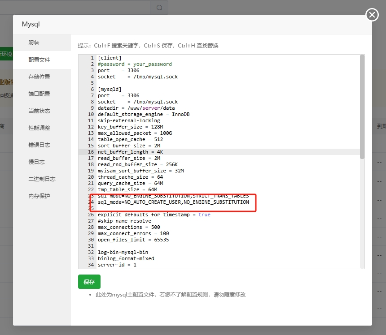
Task: Click open_files_limit = 65535 line
Action: [x=133, y=240]
